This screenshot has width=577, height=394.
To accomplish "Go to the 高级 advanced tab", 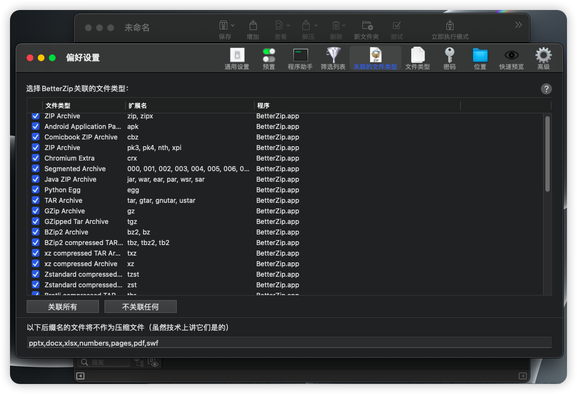I will [x=544, y=58].
